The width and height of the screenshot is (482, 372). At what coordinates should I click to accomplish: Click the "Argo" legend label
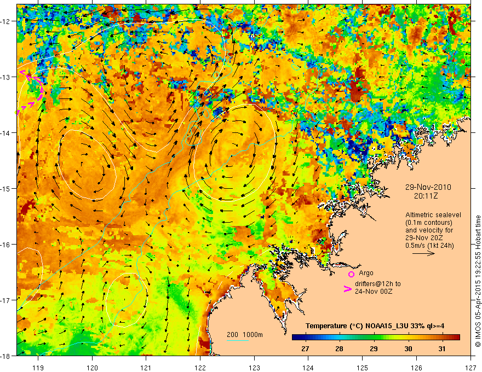tap(366, 273)
